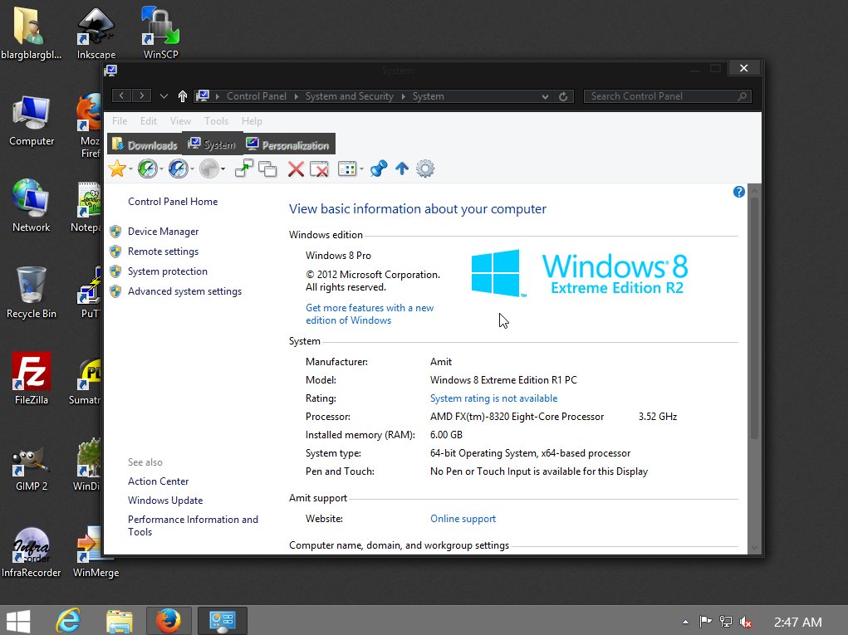Select the GIMP 2 desktop icon
848x635 pixels.
coord(32,469)
